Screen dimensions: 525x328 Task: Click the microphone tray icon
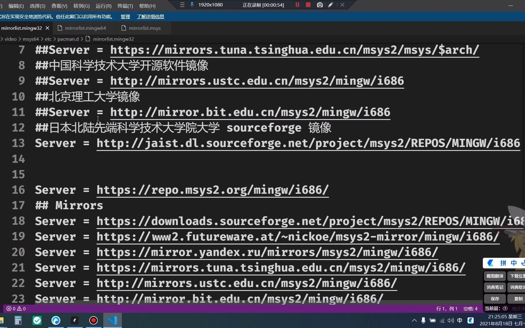pos(423,320)
